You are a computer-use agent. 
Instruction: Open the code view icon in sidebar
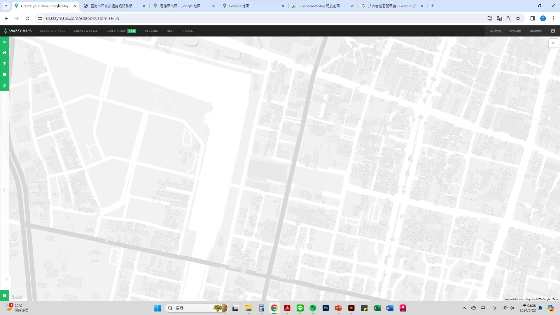tap(4, 42)
